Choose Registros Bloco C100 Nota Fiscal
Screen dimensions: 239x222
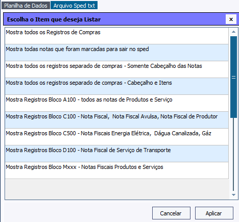point(117,120)
